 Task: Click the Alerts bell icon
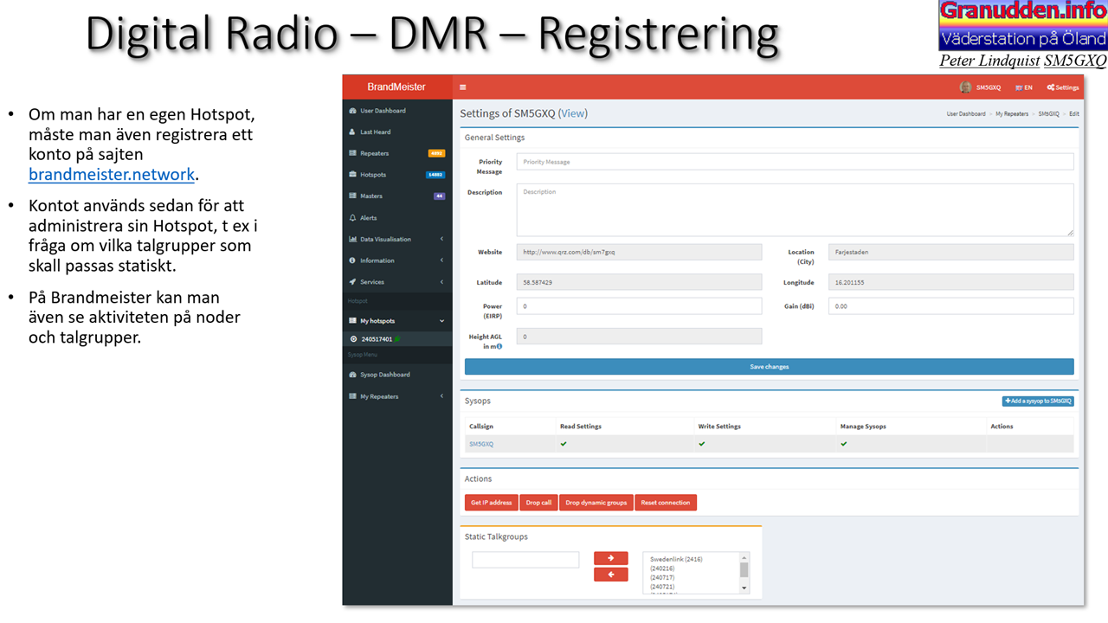click(352, 218)
